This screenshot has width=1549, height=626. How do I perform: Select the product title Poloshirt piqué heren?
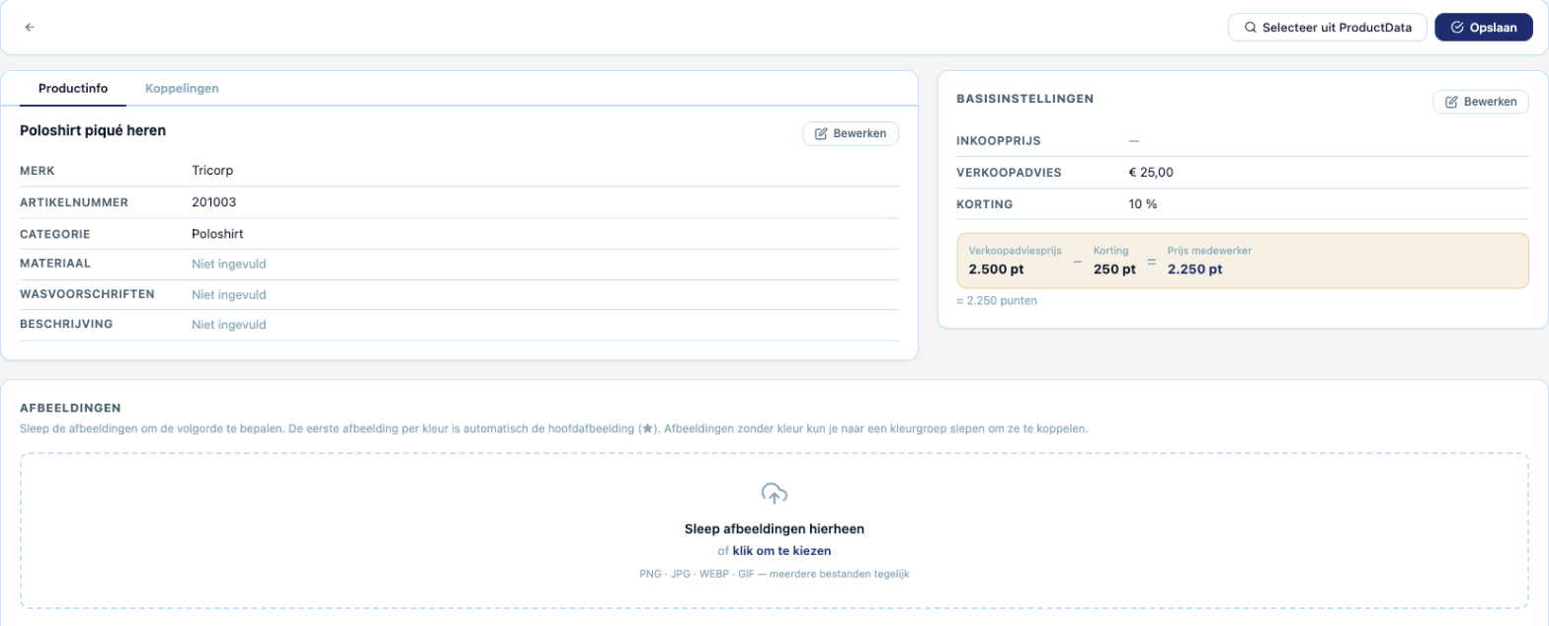(93, 130)
